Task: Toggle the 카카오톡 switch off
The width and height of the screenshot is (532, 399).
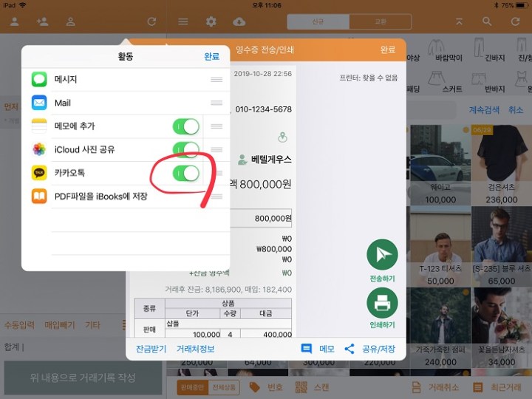Action: click(186, 174)
